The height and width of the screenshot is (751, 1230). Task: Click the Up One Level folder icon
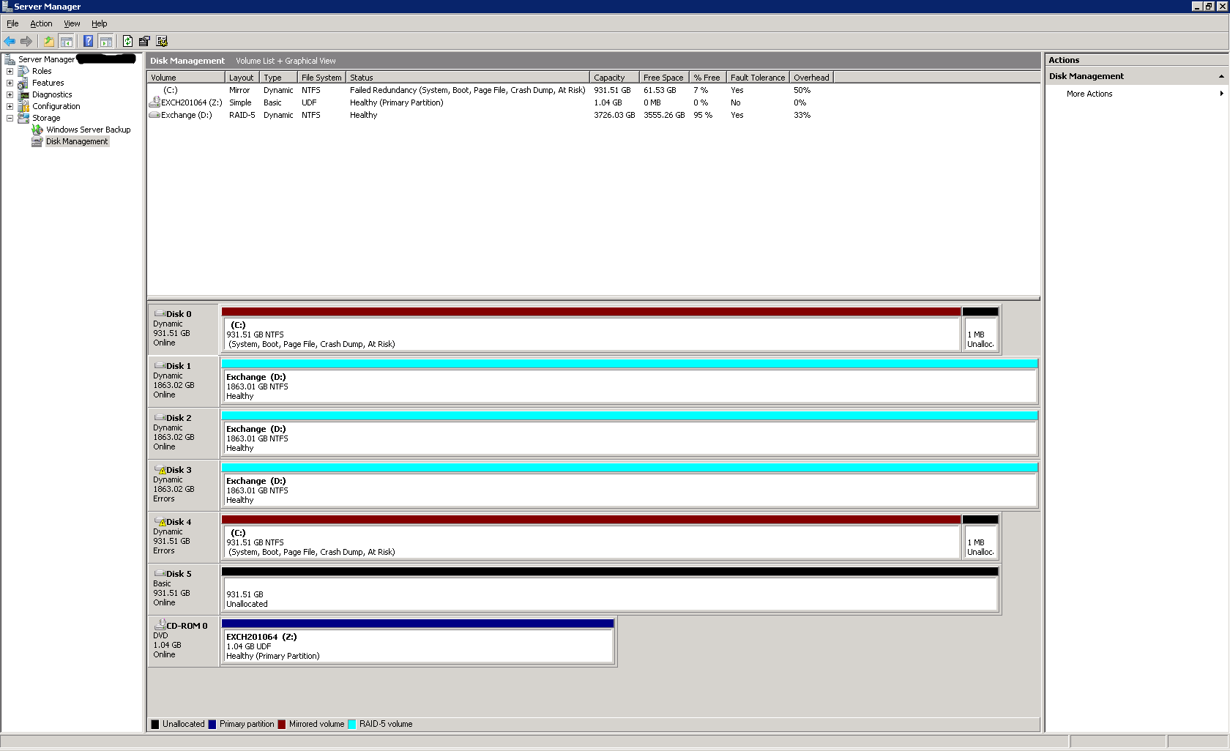49,41
